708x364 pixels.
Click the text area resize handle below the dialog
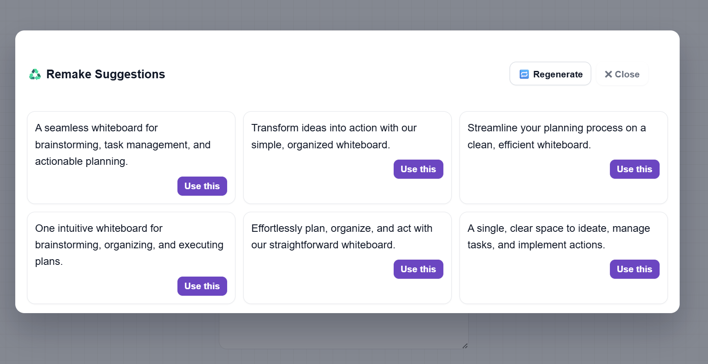[465, 346]
